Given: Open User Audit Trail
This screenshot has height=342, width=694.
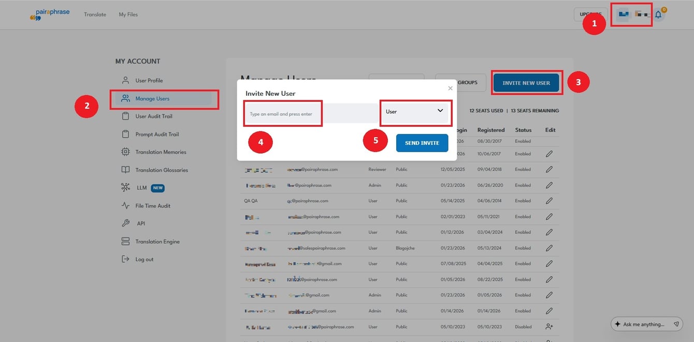Looking at the screenshot, I should pos(154,116).
